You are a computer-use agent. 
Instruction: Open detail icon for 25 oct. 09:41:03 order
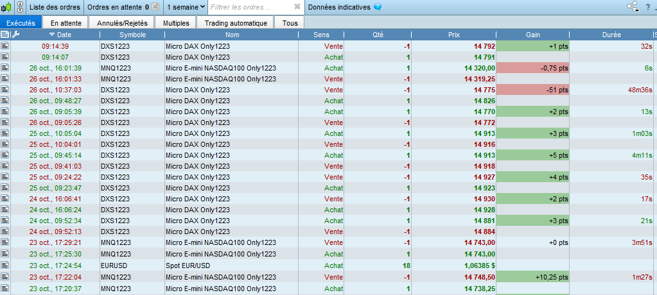[x=5, y=165]
